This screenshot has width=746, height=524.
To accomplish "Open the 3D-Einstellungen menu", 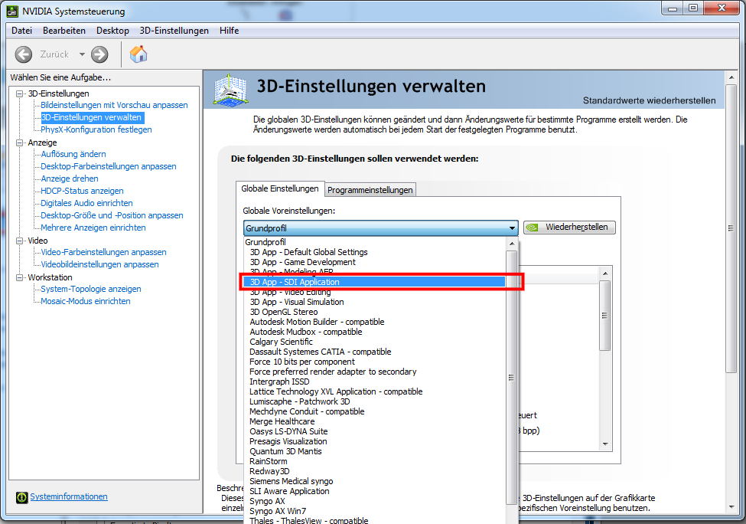I will 174,31.
